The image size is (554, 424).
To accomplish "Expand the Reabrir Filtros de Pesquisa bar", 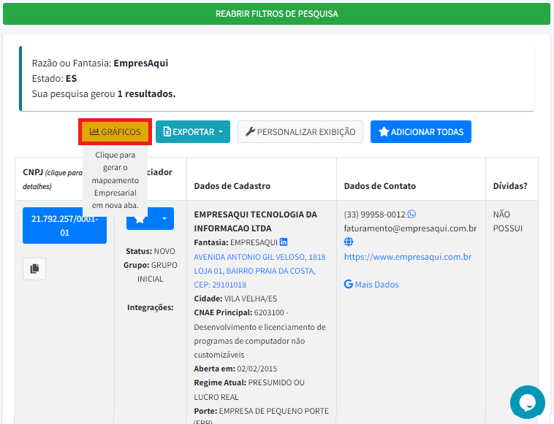I will click(276, 14).
